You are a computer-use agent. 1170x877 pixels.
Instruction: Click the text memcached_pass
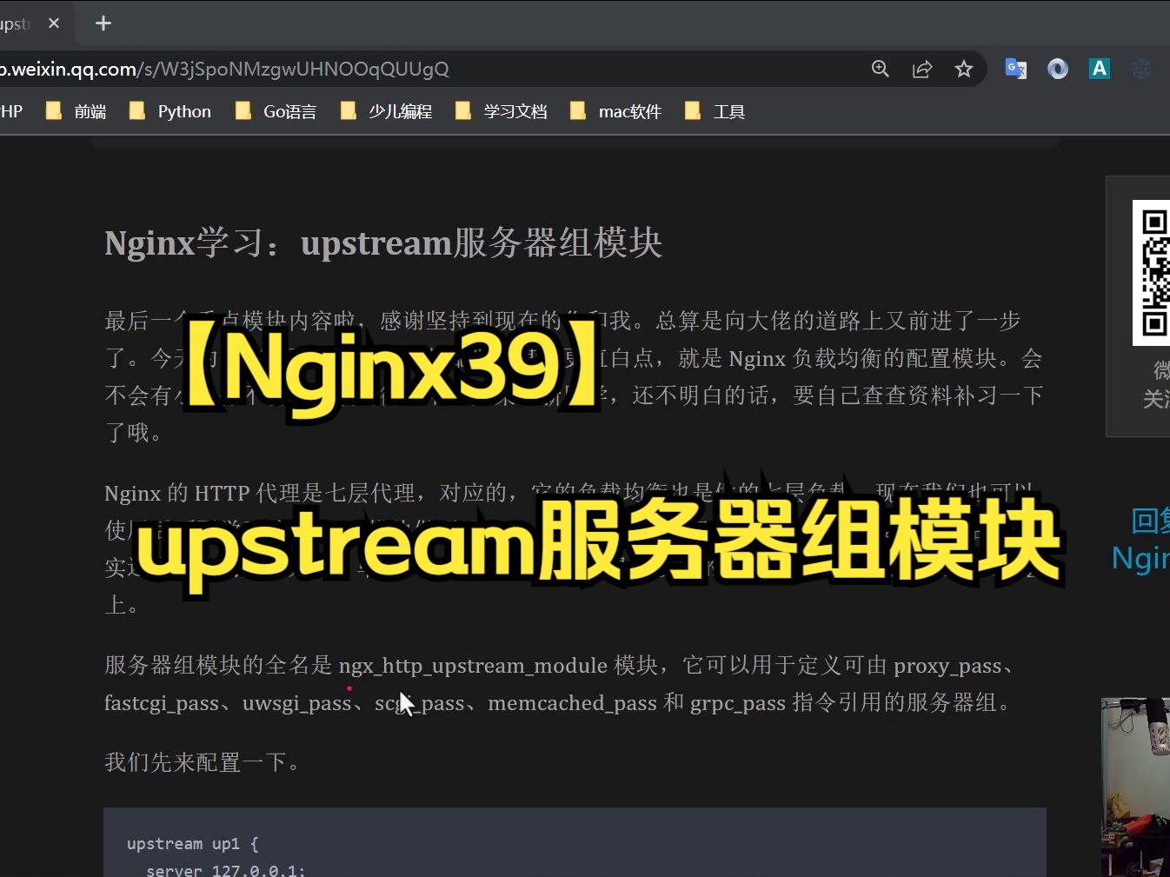coord(572,703)
